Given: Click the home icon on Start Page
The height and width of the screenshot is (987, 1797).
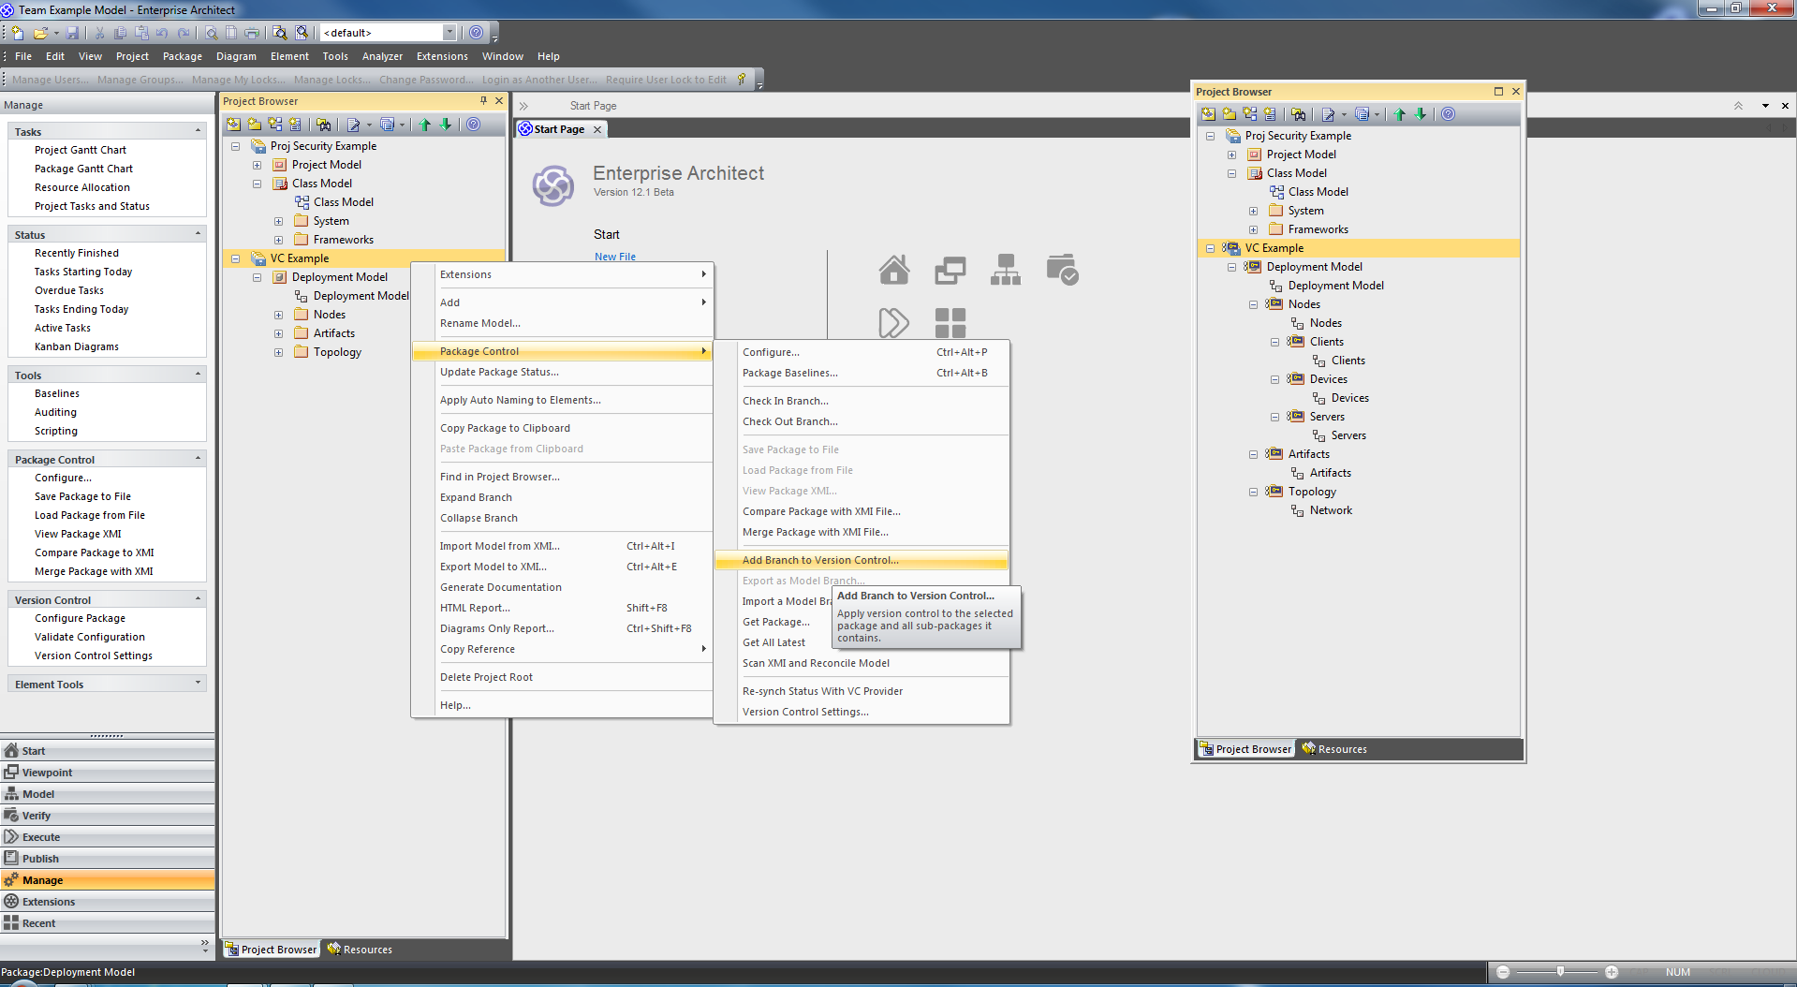Looking at the screenshot, I should (x=893, y=270).
